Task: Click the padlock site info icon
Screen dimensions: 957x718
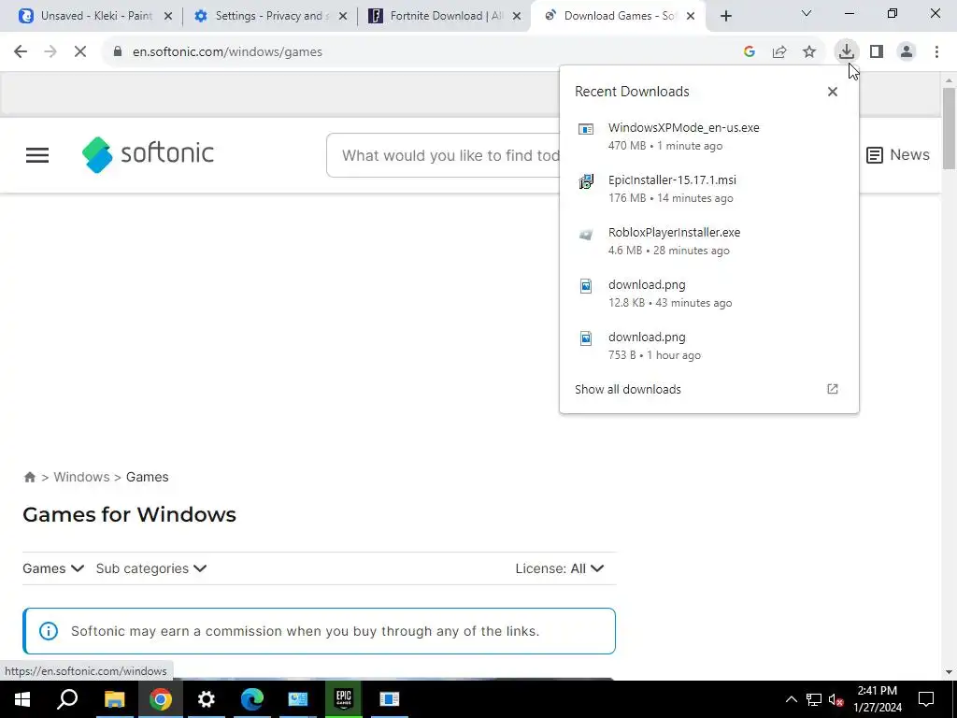Action: tap(118, 52)
